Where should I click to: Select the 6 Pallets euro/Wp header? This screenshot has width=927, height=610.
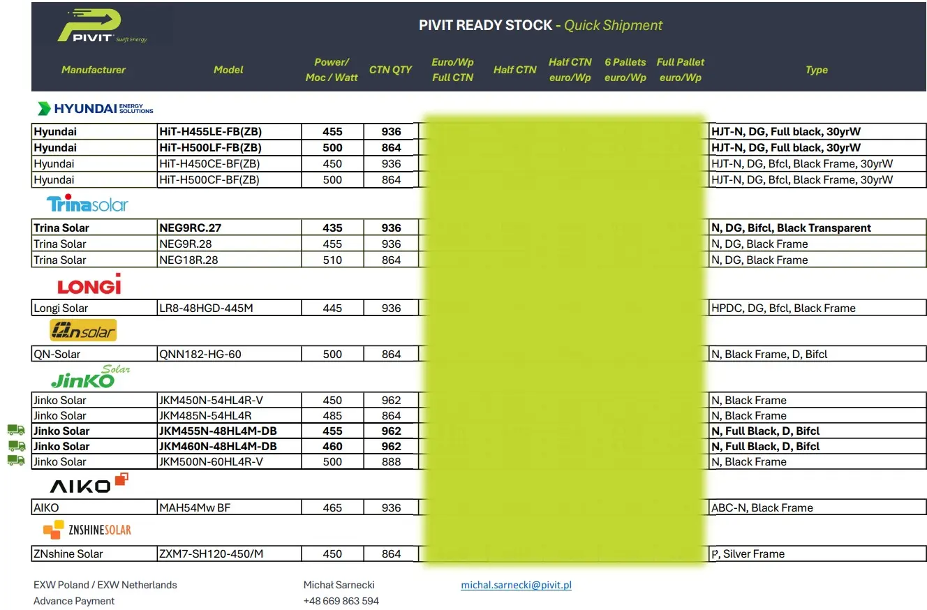[x=625, y=70]
